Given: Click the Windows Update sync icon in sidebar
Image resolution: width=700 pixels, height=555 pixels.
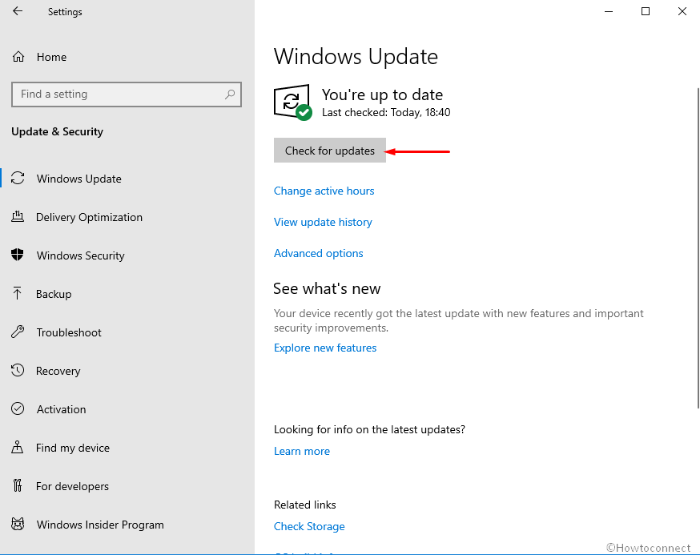Looking at the screenshot, I should tap(18, 178).
